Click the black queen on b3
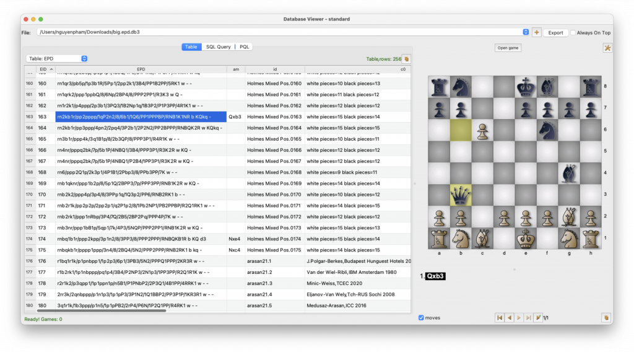The height and width of the screenshot is (352, 634). pos(460,195)
